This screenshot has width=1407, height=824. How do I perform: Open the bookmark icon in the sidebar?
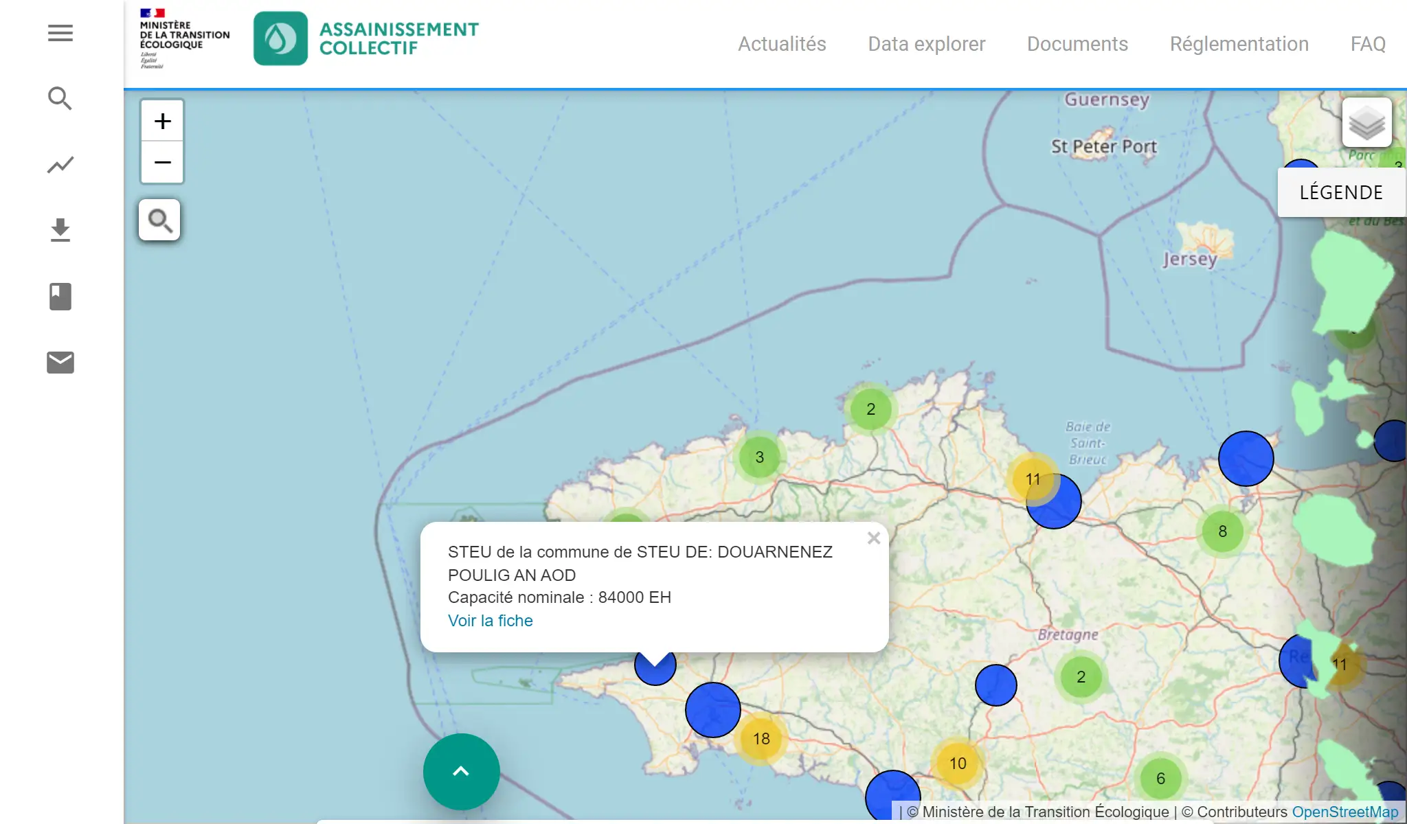click(60, 296)
